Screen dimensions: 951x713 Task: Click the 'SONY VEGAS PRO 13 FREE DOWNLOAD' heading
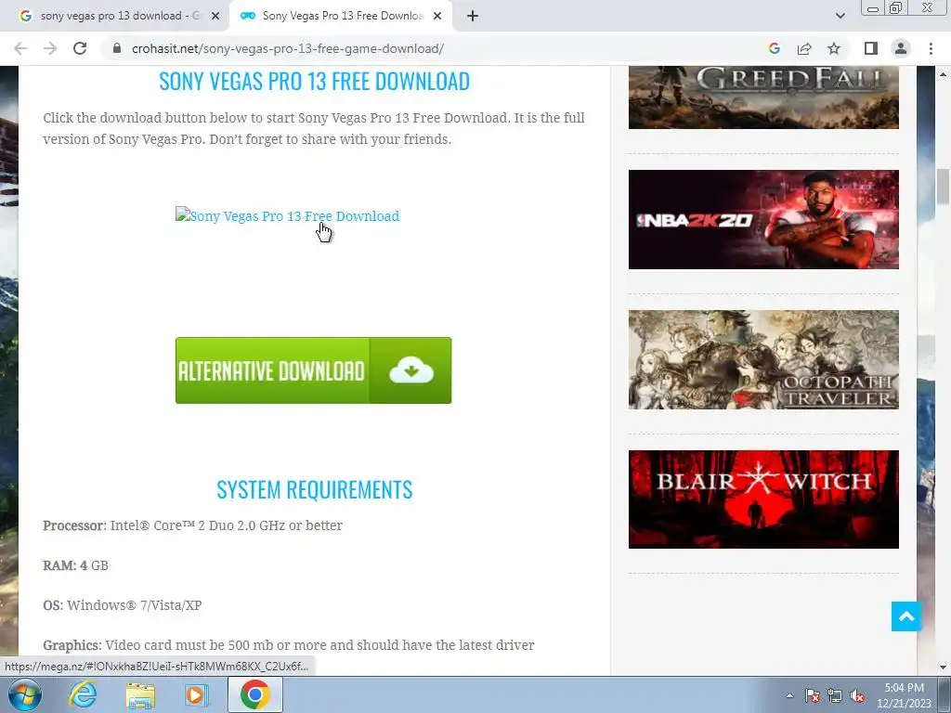314,82
